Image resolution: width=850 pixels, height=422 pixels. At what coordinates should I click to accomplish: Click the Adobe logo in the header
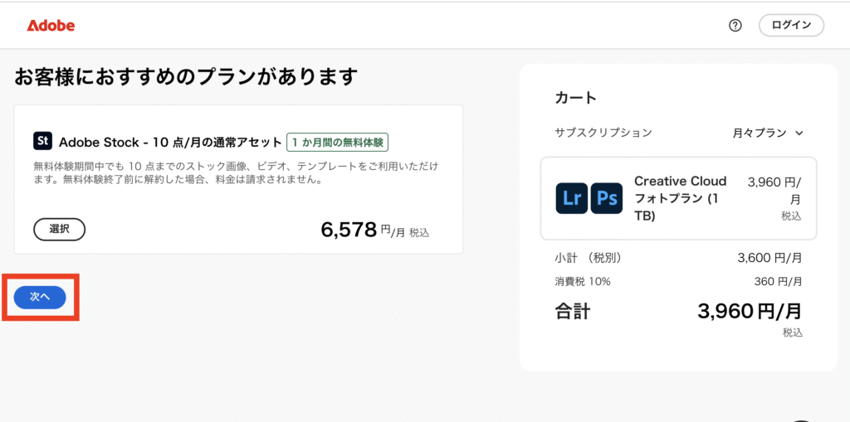tap(51, 26)
